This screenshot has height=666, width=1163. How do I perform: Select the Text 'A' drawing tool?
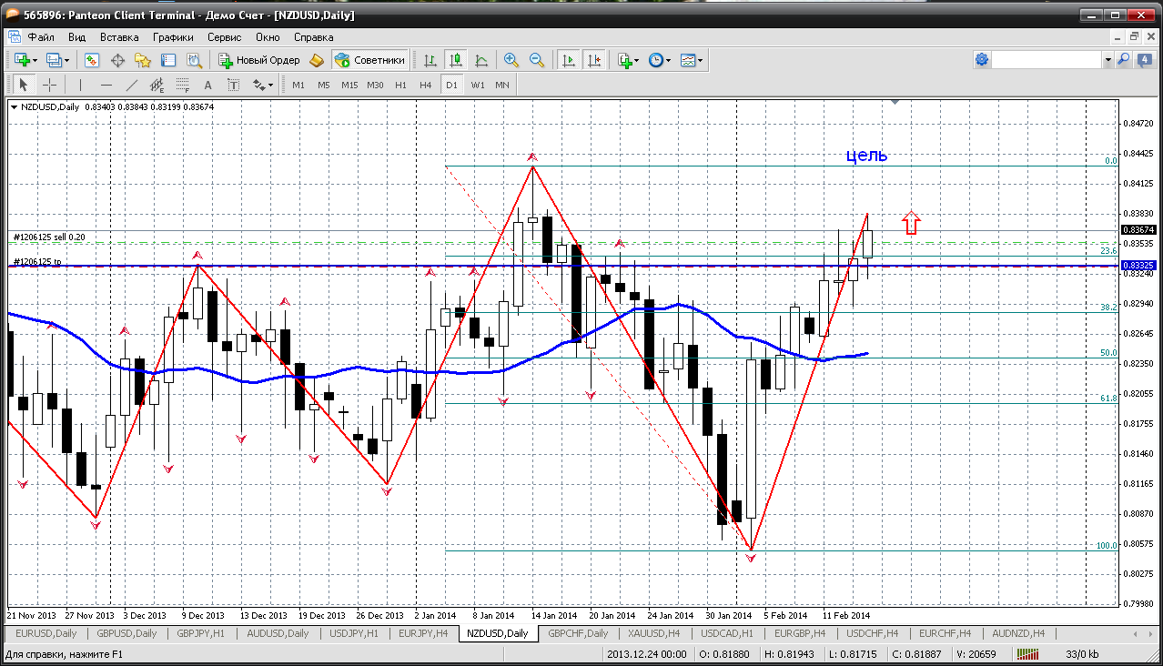(207, 85)
